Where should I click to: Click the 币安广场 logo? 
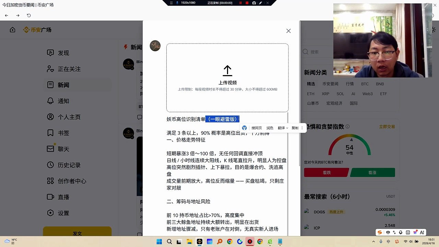point(37,30)
